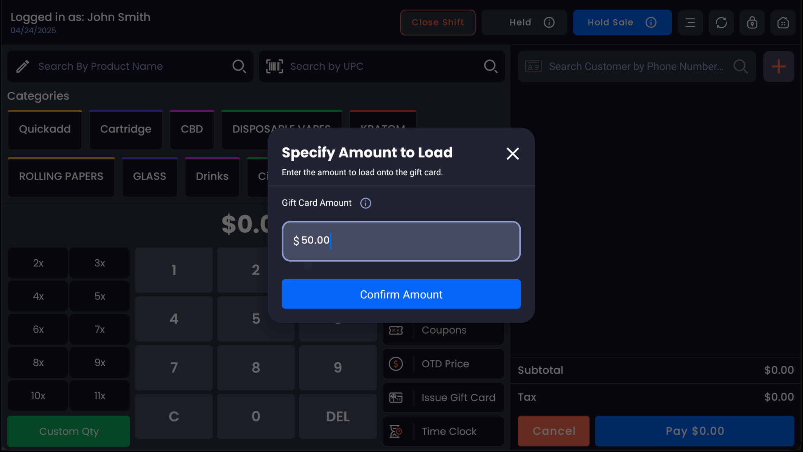This screenshot has width=803, height=452.
Task: Select the Quickadd category tab
Action: click(x=45, y=129)
